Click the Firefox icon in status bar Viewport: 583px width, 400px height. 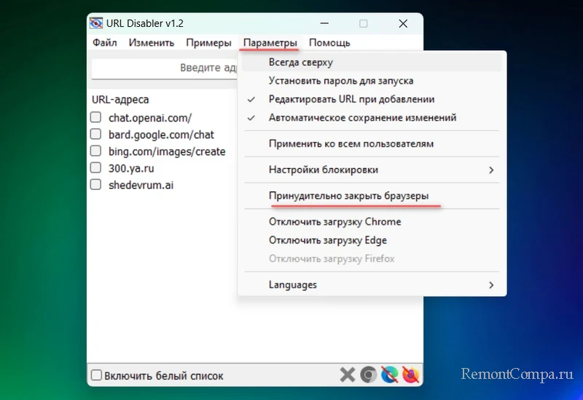pyautogui.click(x=411, y=375)
